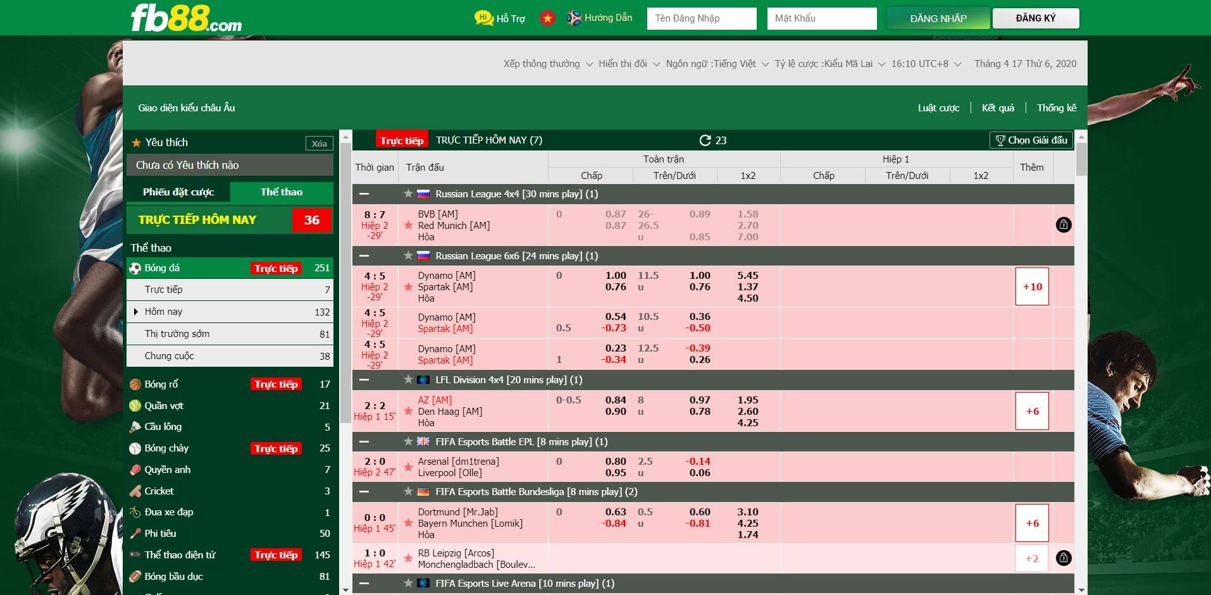Viewport: 1211px width, 595px height.
Task: Click the fb88.com logo
Action: click(x=186, y=18)
